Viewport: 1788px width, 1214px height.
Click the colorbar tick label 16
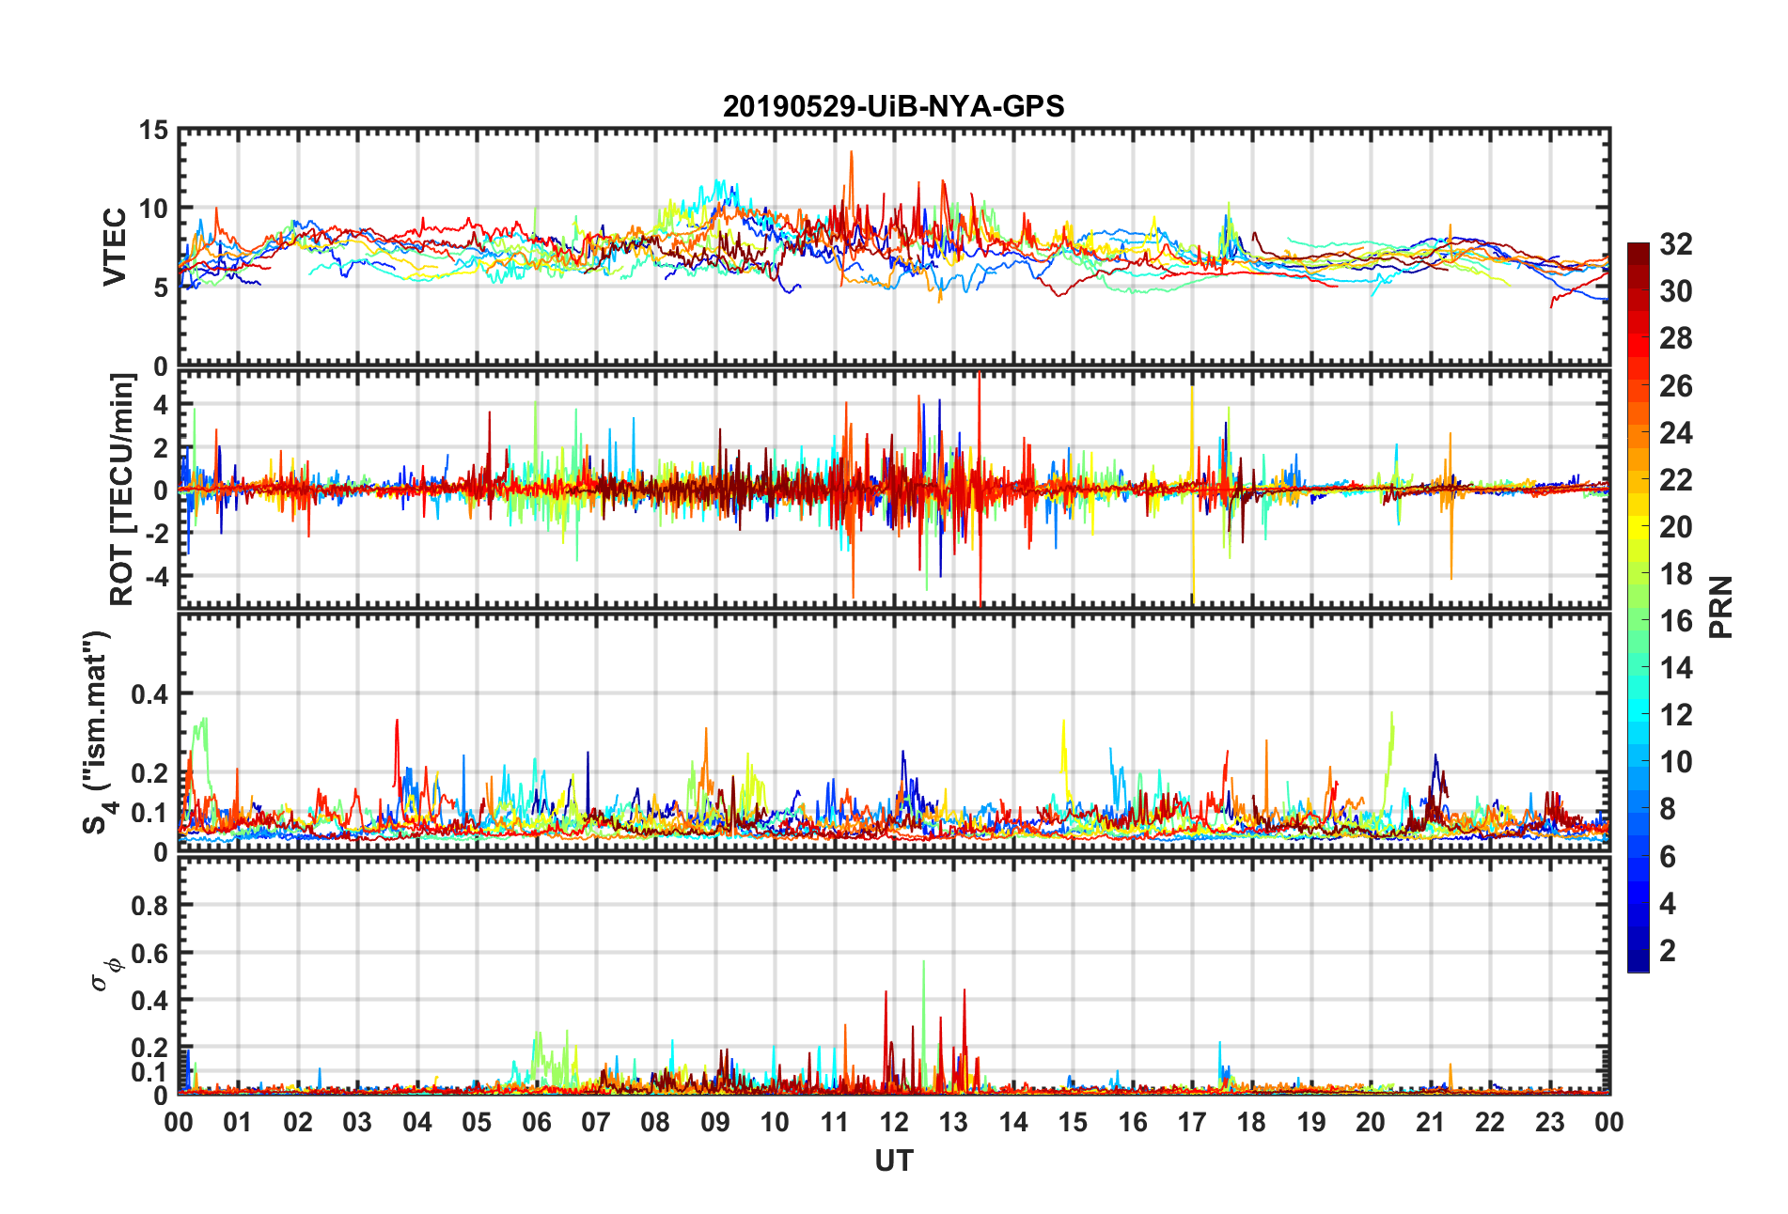point(1676,620)
